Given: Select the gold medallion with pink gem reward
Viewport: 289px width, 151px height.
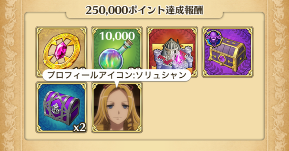Looking at the screenshot, I should [61, 52].
